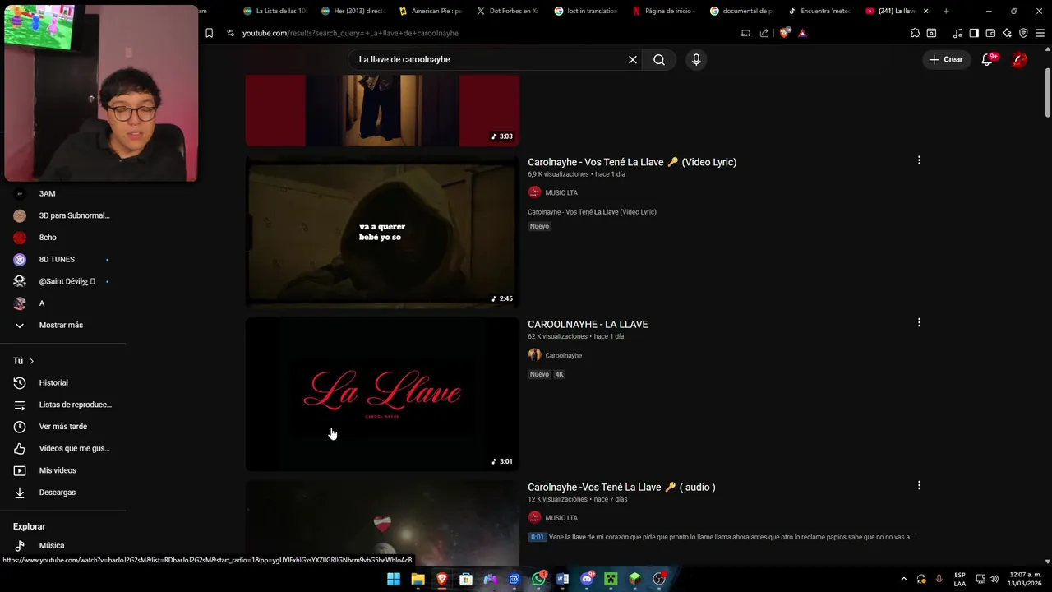Switch to the Netflix Página de inicio tab
This screenshot has height=592, width=1052.
tap(663, 11)
